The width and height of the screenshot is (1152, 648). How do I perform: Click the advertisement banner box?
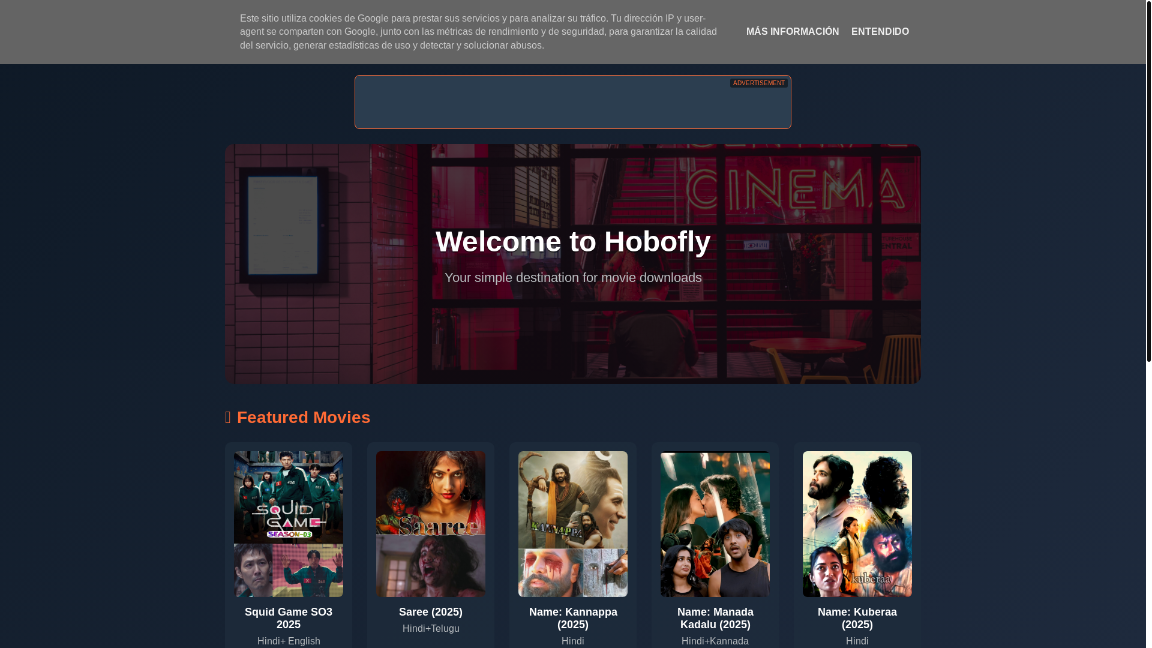pos(573,102)
